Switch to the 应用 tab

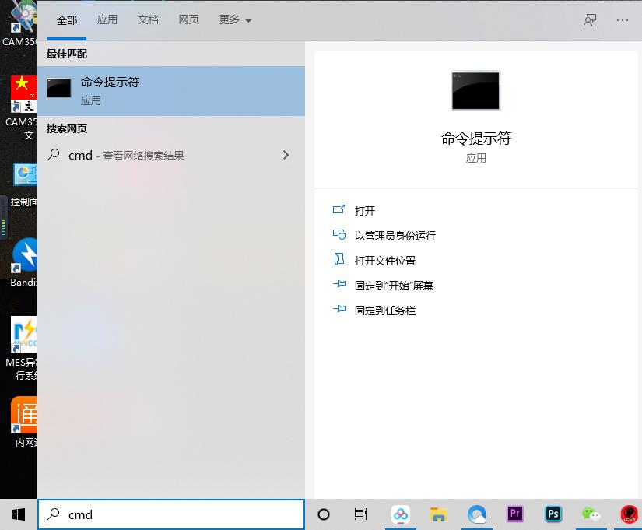point(107,19)
